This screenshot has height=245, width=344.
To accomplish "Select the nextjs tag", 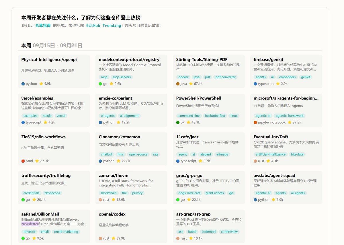I will (x=47, y=116).
